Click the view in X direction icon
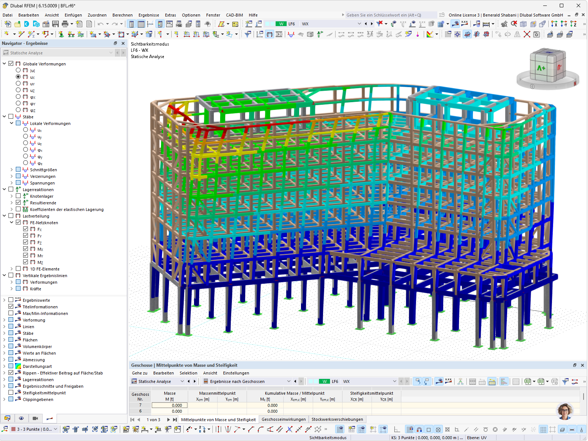 tap(554, 24)
